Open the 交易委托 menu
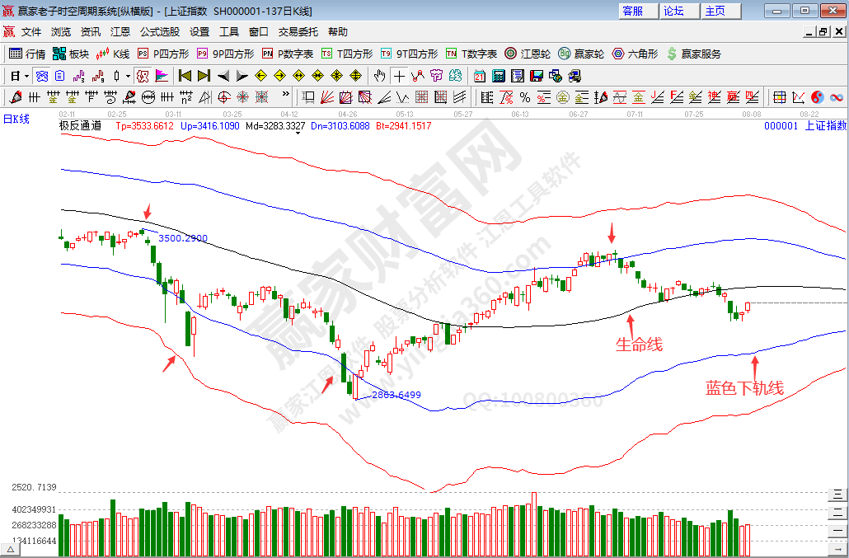 coord(298,32)
